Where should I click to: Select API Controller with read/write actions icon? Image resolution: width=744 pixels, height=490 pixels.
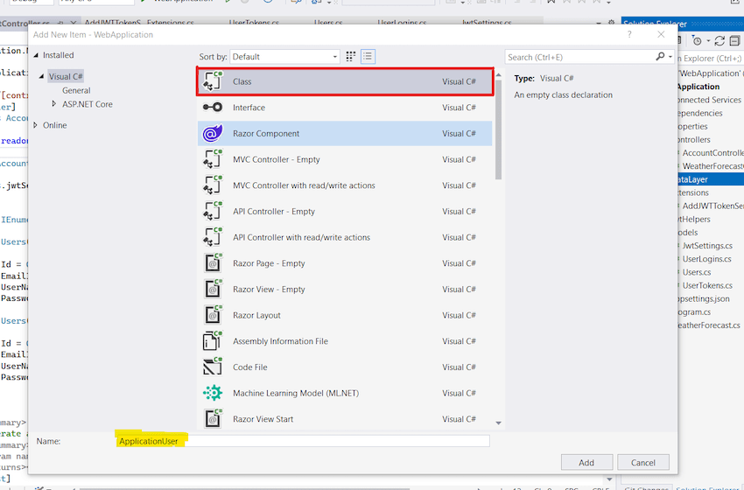(x=213, y=237)
